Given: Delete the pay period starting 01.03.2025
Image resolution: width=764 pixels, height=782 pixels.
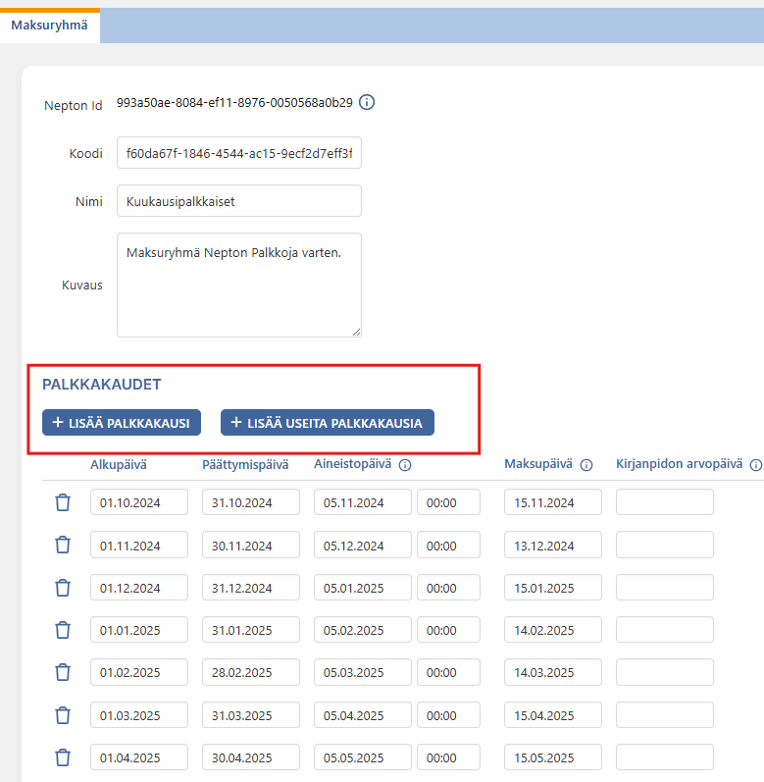Looking at the screenshot, I should point(63,714).
